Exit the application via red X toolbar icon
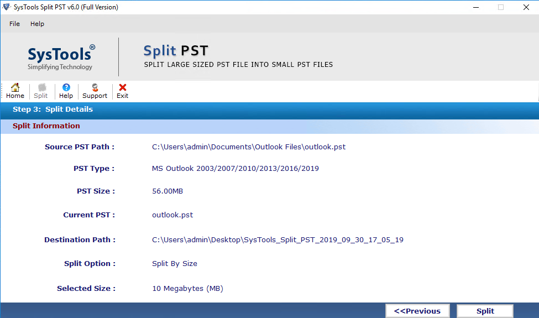Screen dimensions: 539x318 pos(122,91)
